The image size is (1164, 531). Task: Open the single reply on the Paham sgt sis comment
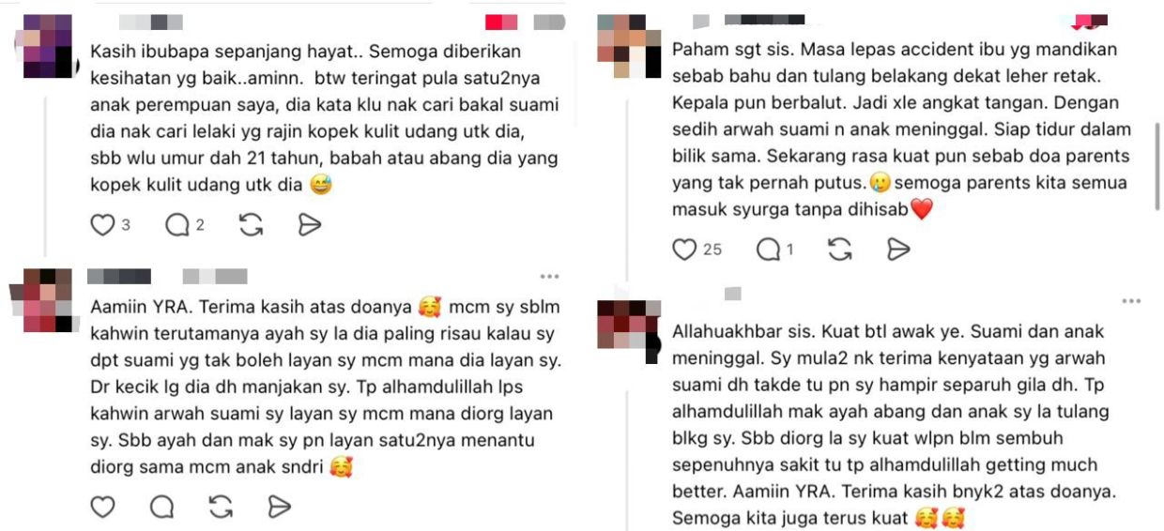[x=769, y=250]
